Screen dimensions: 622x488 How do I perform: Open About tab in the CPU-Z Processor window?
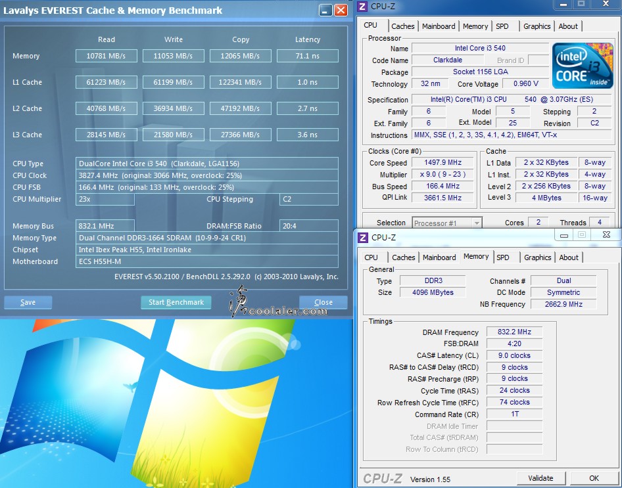point(568,26)
